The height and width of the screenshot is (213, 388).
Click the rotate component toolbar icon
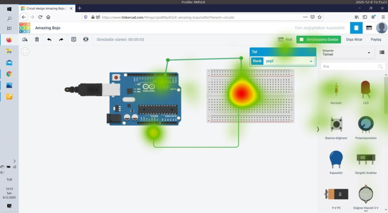click(25, 40)
